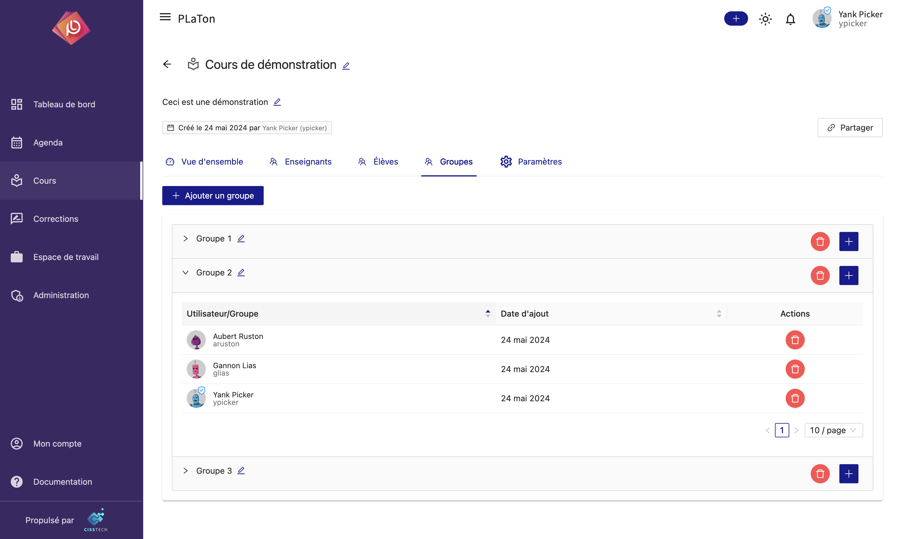Collapse the Groupe 2 section

[x=186, y=272]
